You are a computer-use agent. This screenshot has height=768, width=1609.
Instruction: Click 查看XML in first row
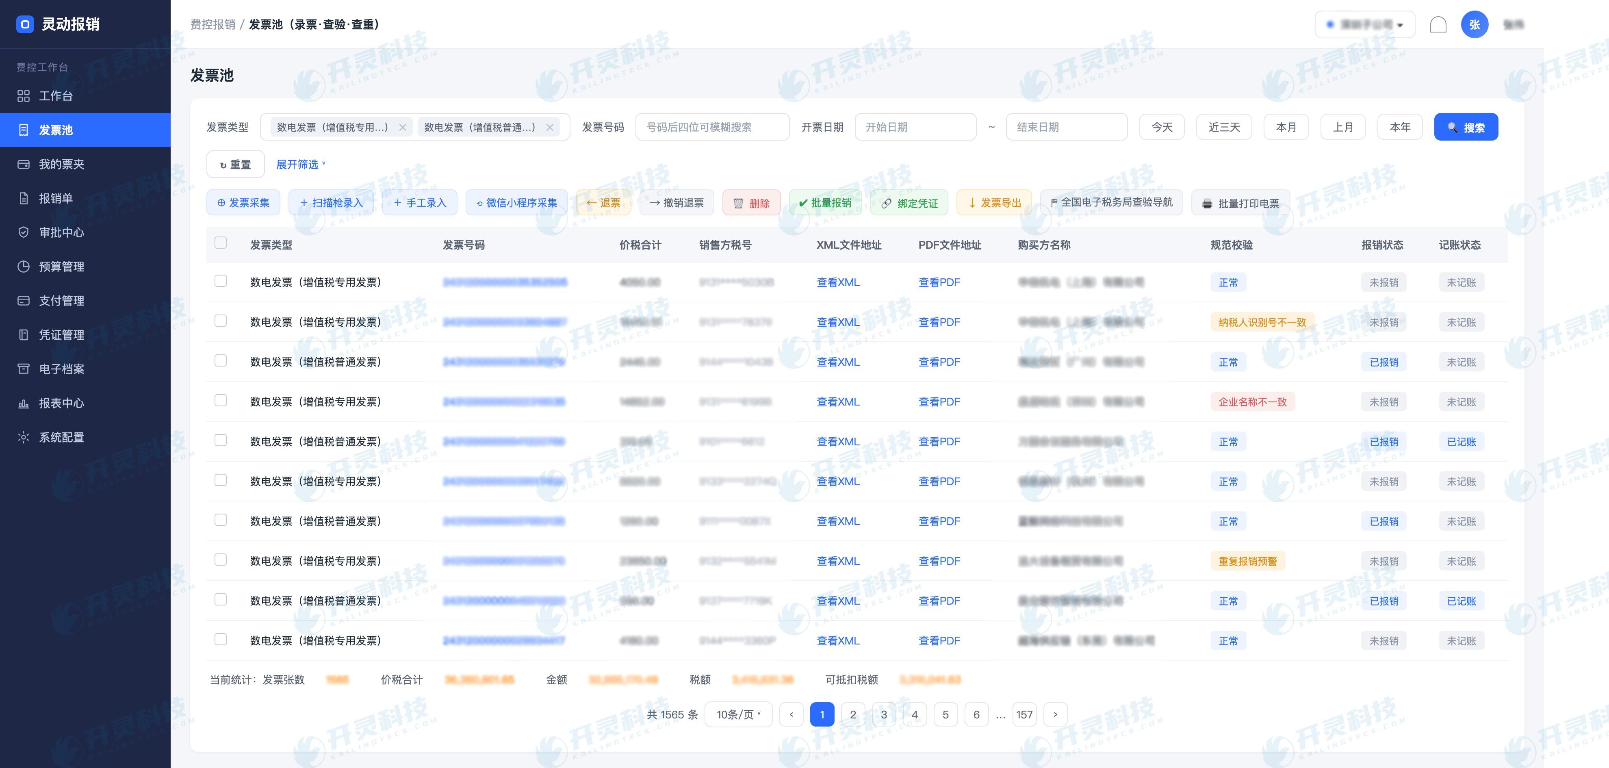pos(838,282)
